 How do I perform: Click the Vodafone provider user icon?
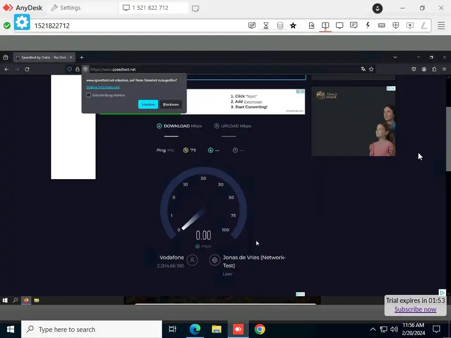(192, 260)
